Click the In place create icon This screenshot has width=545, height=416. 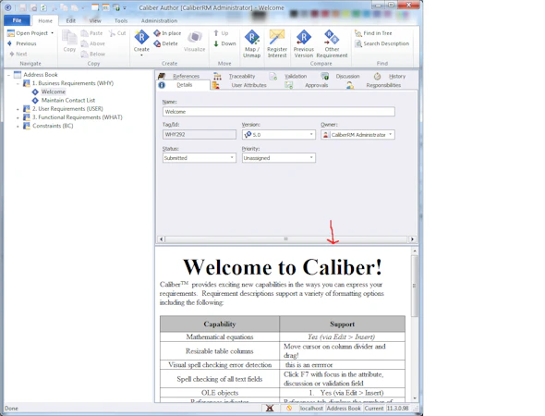click(157, 33)
